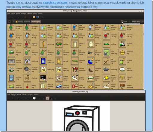
Task: Go back in the Mulberry svg file browser
Action: [9, 17]
